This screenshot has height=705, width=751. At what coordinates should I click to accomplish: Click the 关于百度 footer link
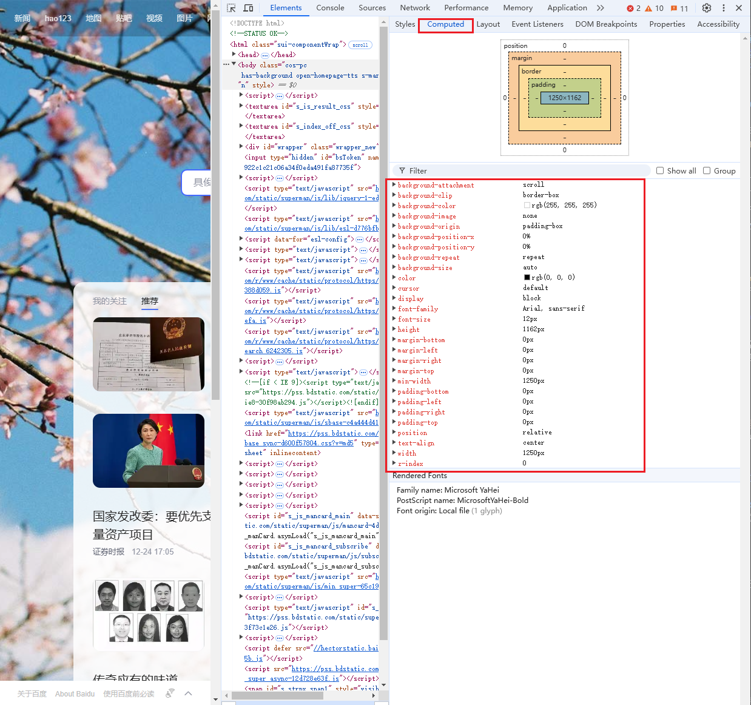tap(32, 693)
